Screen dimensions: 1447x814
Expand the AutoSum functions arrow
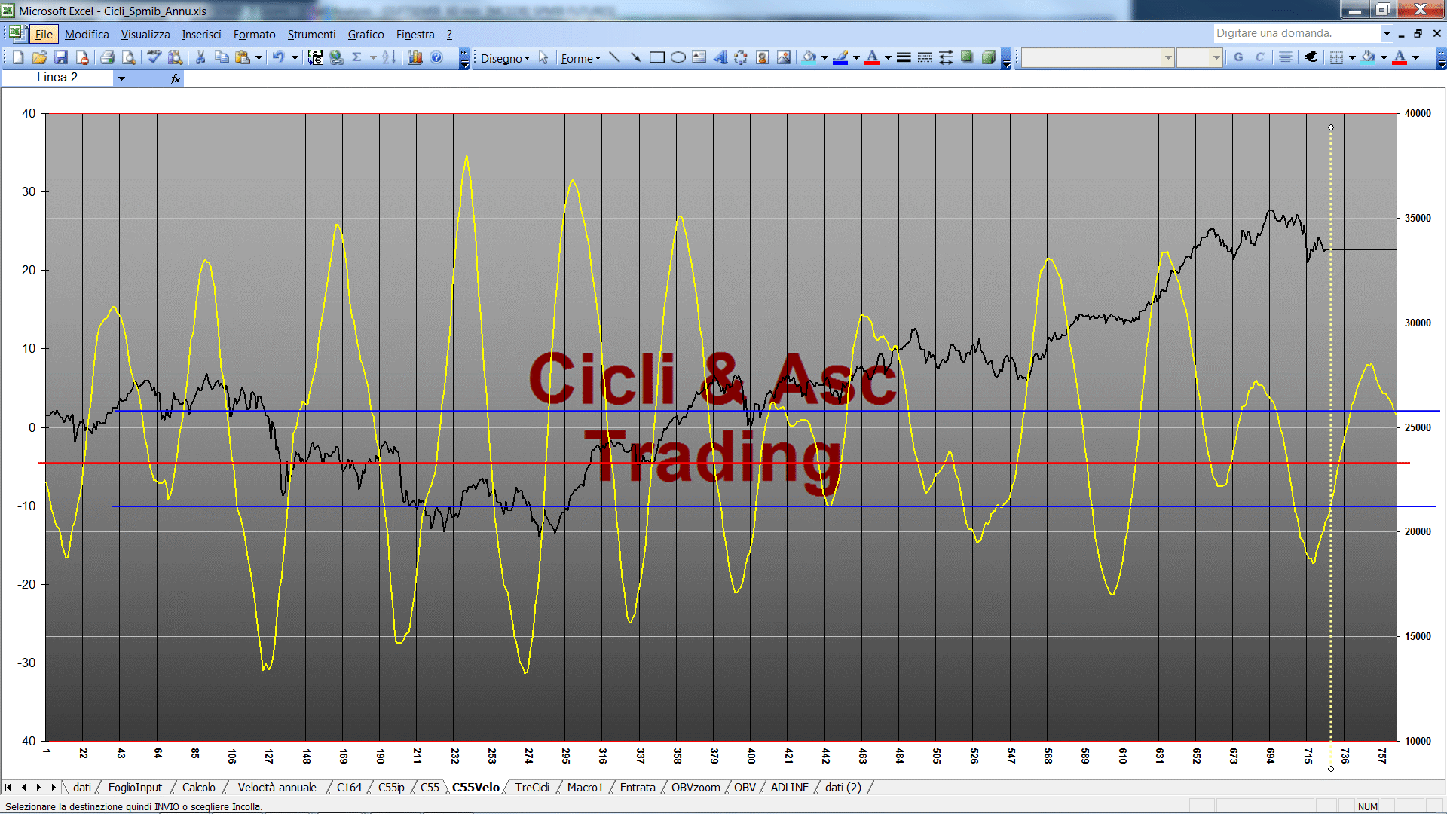[373, 57]
